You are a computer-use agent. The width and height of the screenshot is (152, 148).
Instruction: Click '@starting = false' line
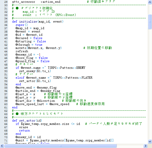tap(31, 41)
